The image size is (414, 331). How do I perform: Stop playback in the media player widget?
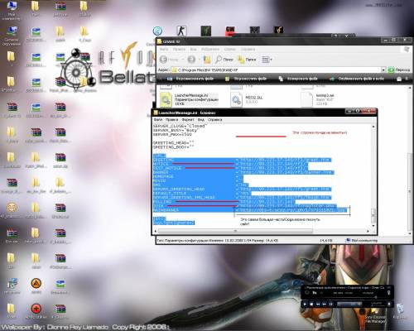[x=311, y=304]
